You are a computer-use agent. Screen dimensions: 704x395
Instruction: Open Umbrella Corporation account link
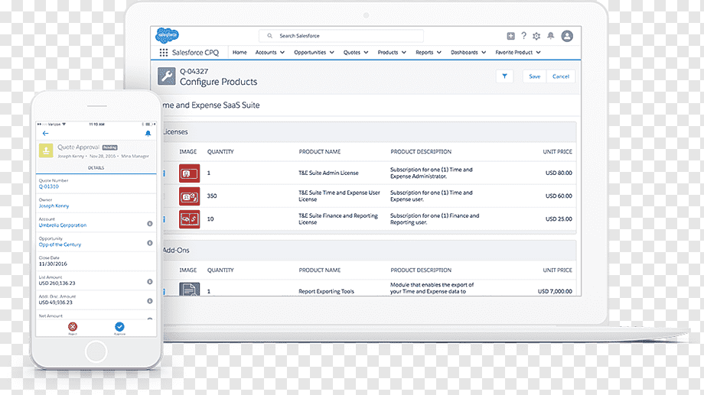point(63,225)
